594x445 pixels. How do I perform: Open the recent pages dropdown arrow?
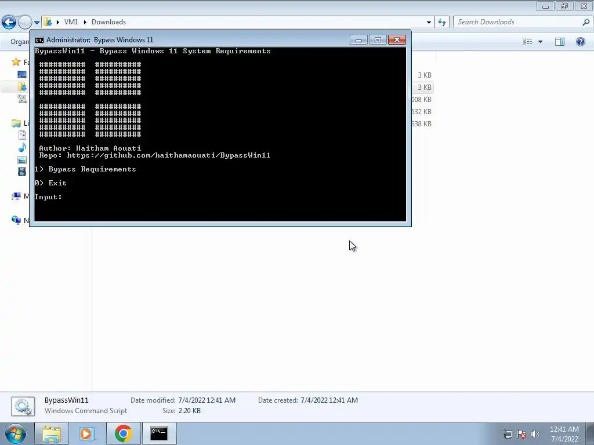click(x=37, y=23)
